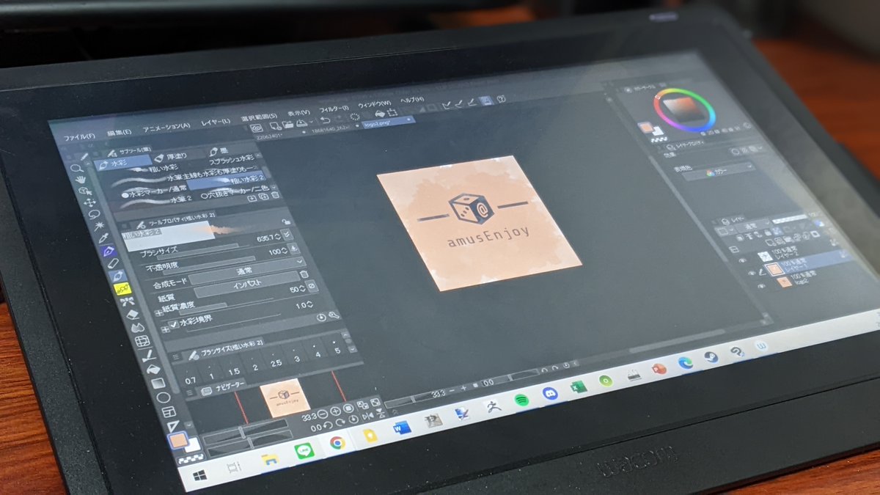This screenshot has height=495, width=880.
Task: Toggle visibility eye of top layer
Action: pyautogui.click(x=744, y=260)
